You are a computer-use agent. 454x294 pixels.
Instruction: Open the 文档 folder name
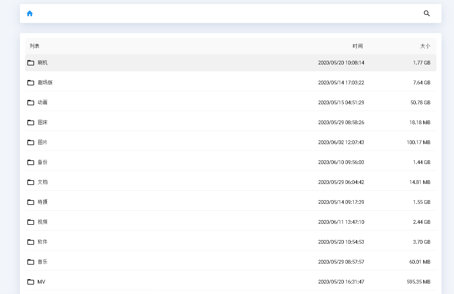[x=43, y=182]
